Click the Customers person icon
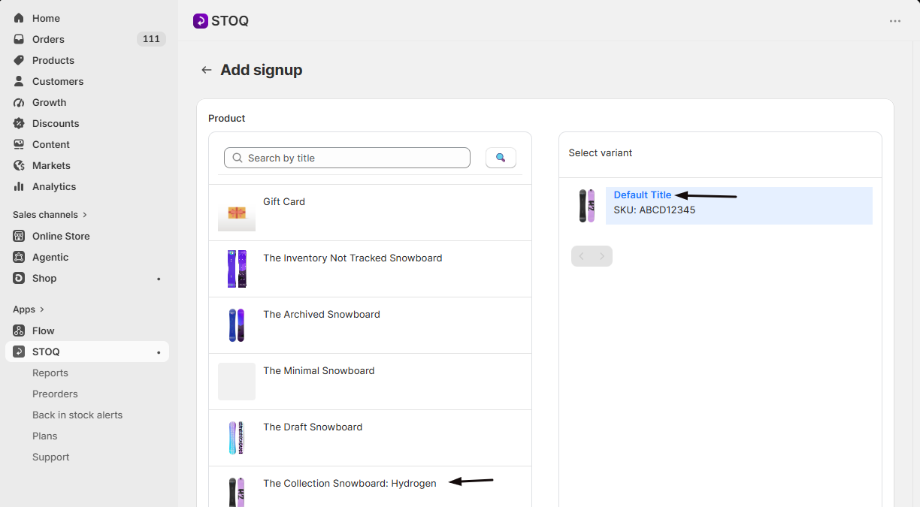Image resolution: width=920 pixels, height=507 pixels. click(x=19, y=81)
